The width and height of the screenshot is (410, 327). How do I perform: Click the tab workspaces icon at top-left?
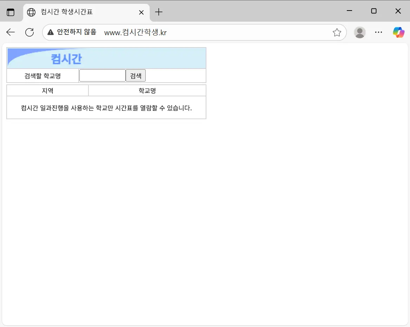pyautogui.click(x=11, y=12)
